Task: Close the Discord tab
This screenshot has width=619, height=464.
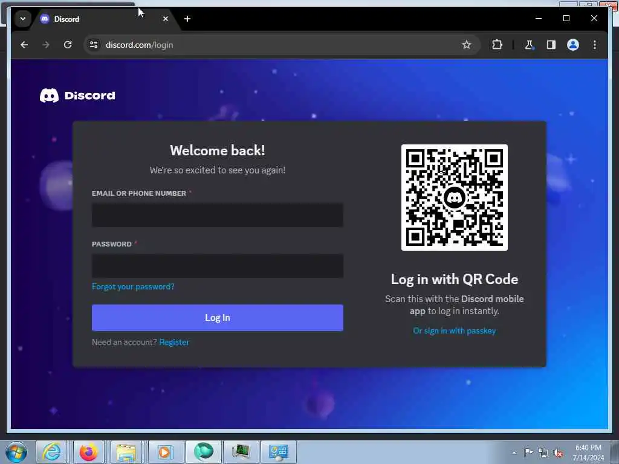Action: (166, 19)
